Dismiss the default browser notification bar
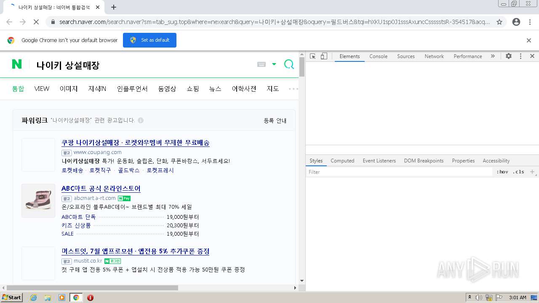Viewport: 539px width, 303px height. click(x=529, y=40)
